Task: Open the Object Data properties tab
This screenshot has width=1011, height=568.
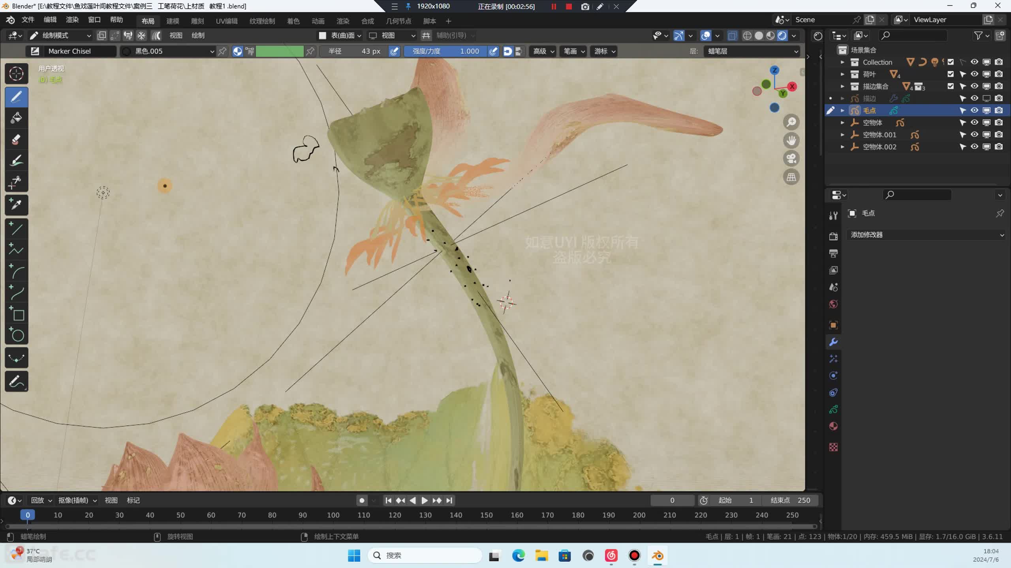Action: coord(833,409)
